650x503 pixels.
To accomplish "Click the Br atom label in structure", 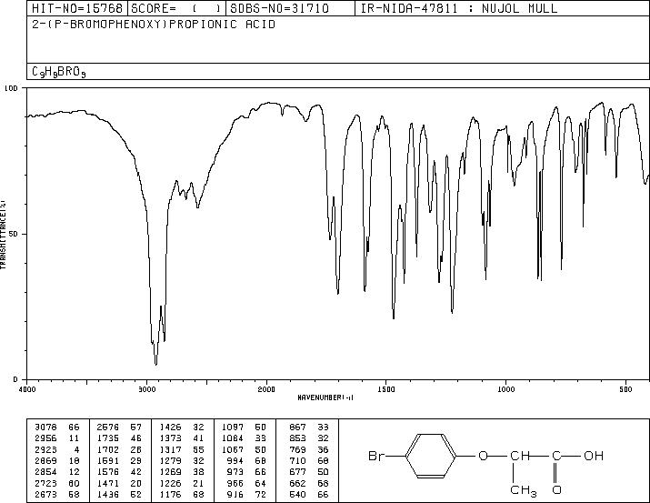I will [376, 456].
